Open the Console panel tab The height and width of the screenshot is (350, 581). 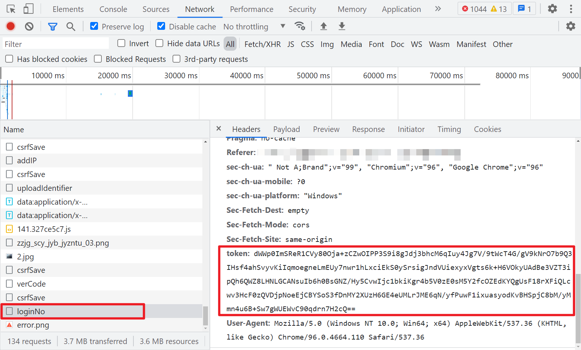coord(113,9)
